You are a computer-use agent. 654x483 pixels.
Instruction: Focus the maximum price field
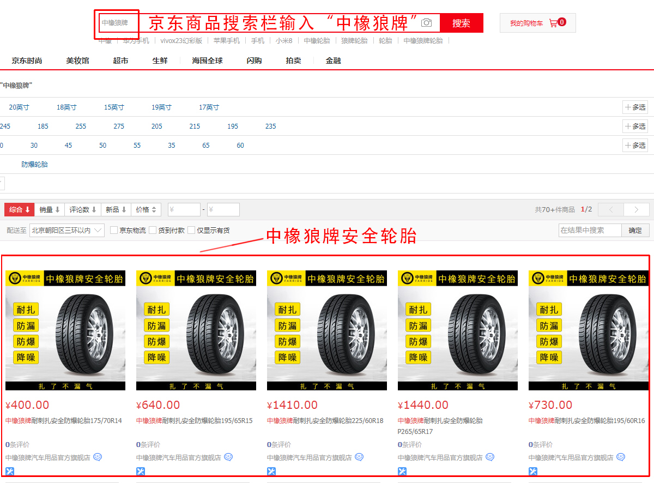click(223, 209)
